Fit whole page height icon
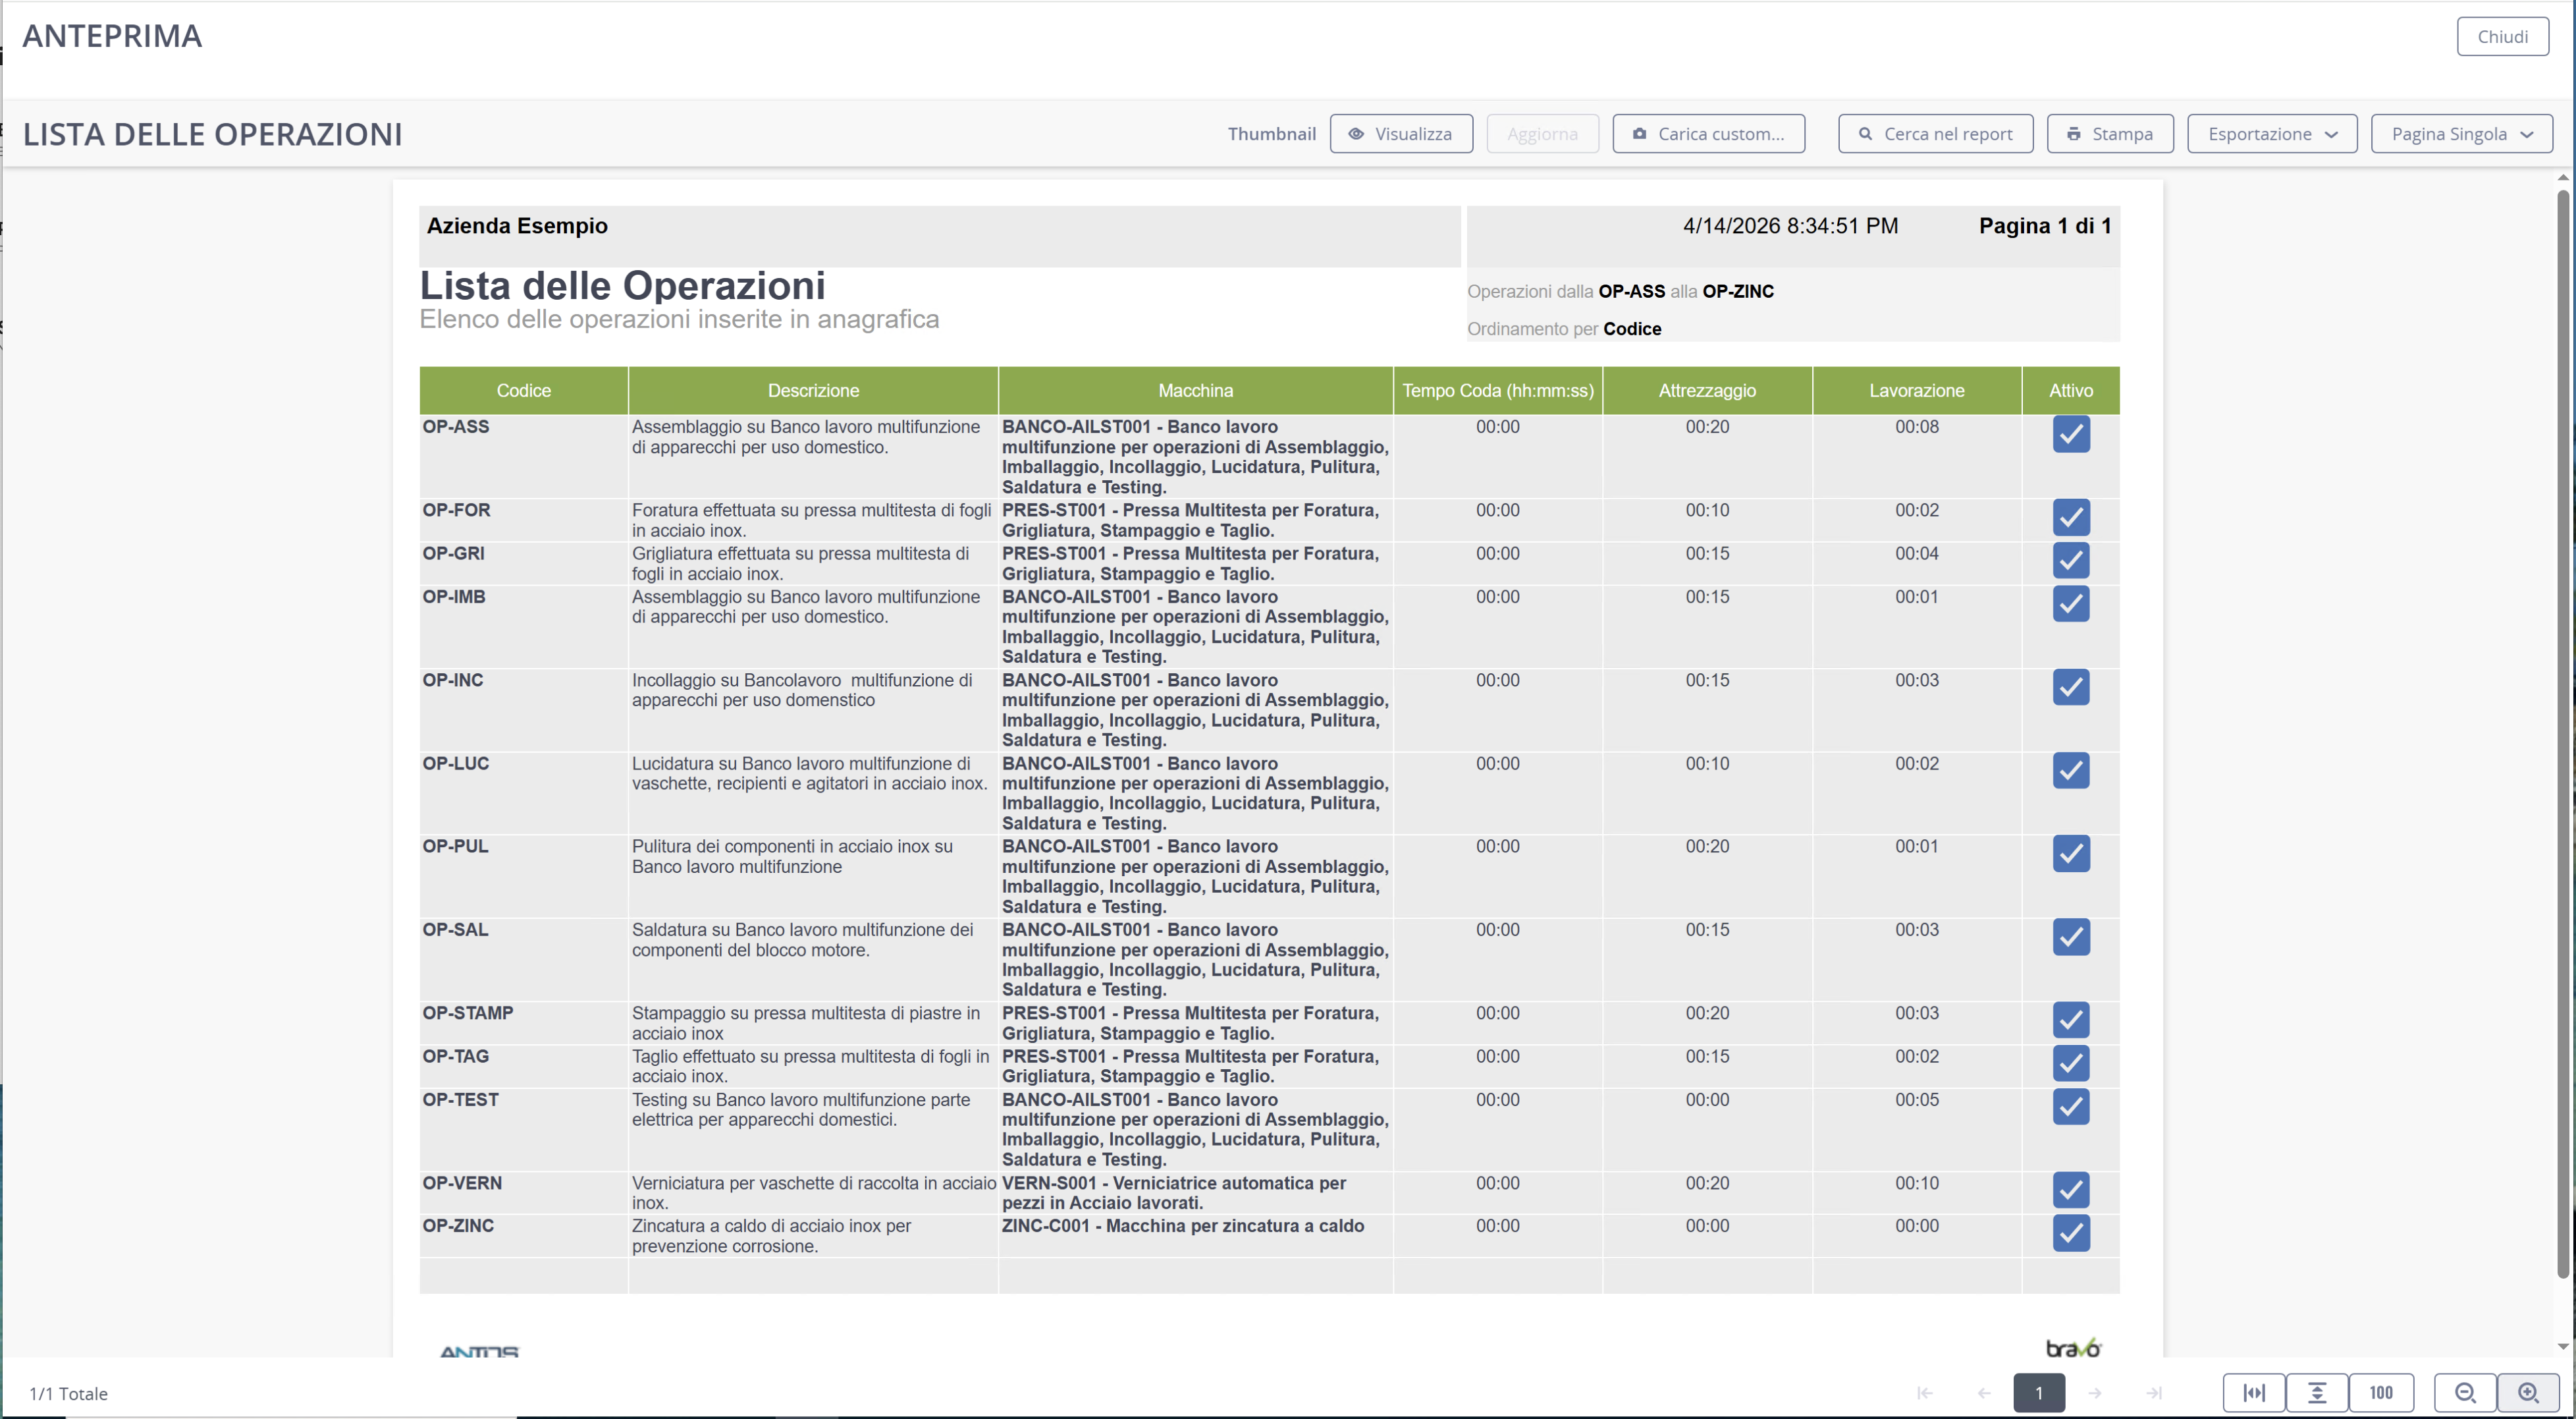 (2317, 1393)
